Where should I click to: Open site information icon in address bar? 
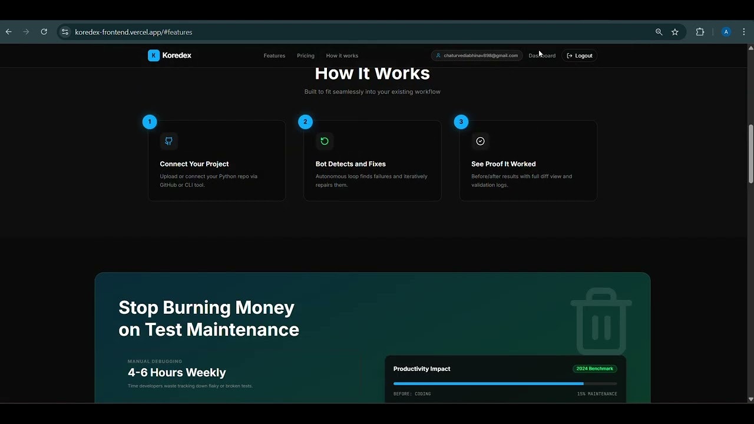click(65, 32)
